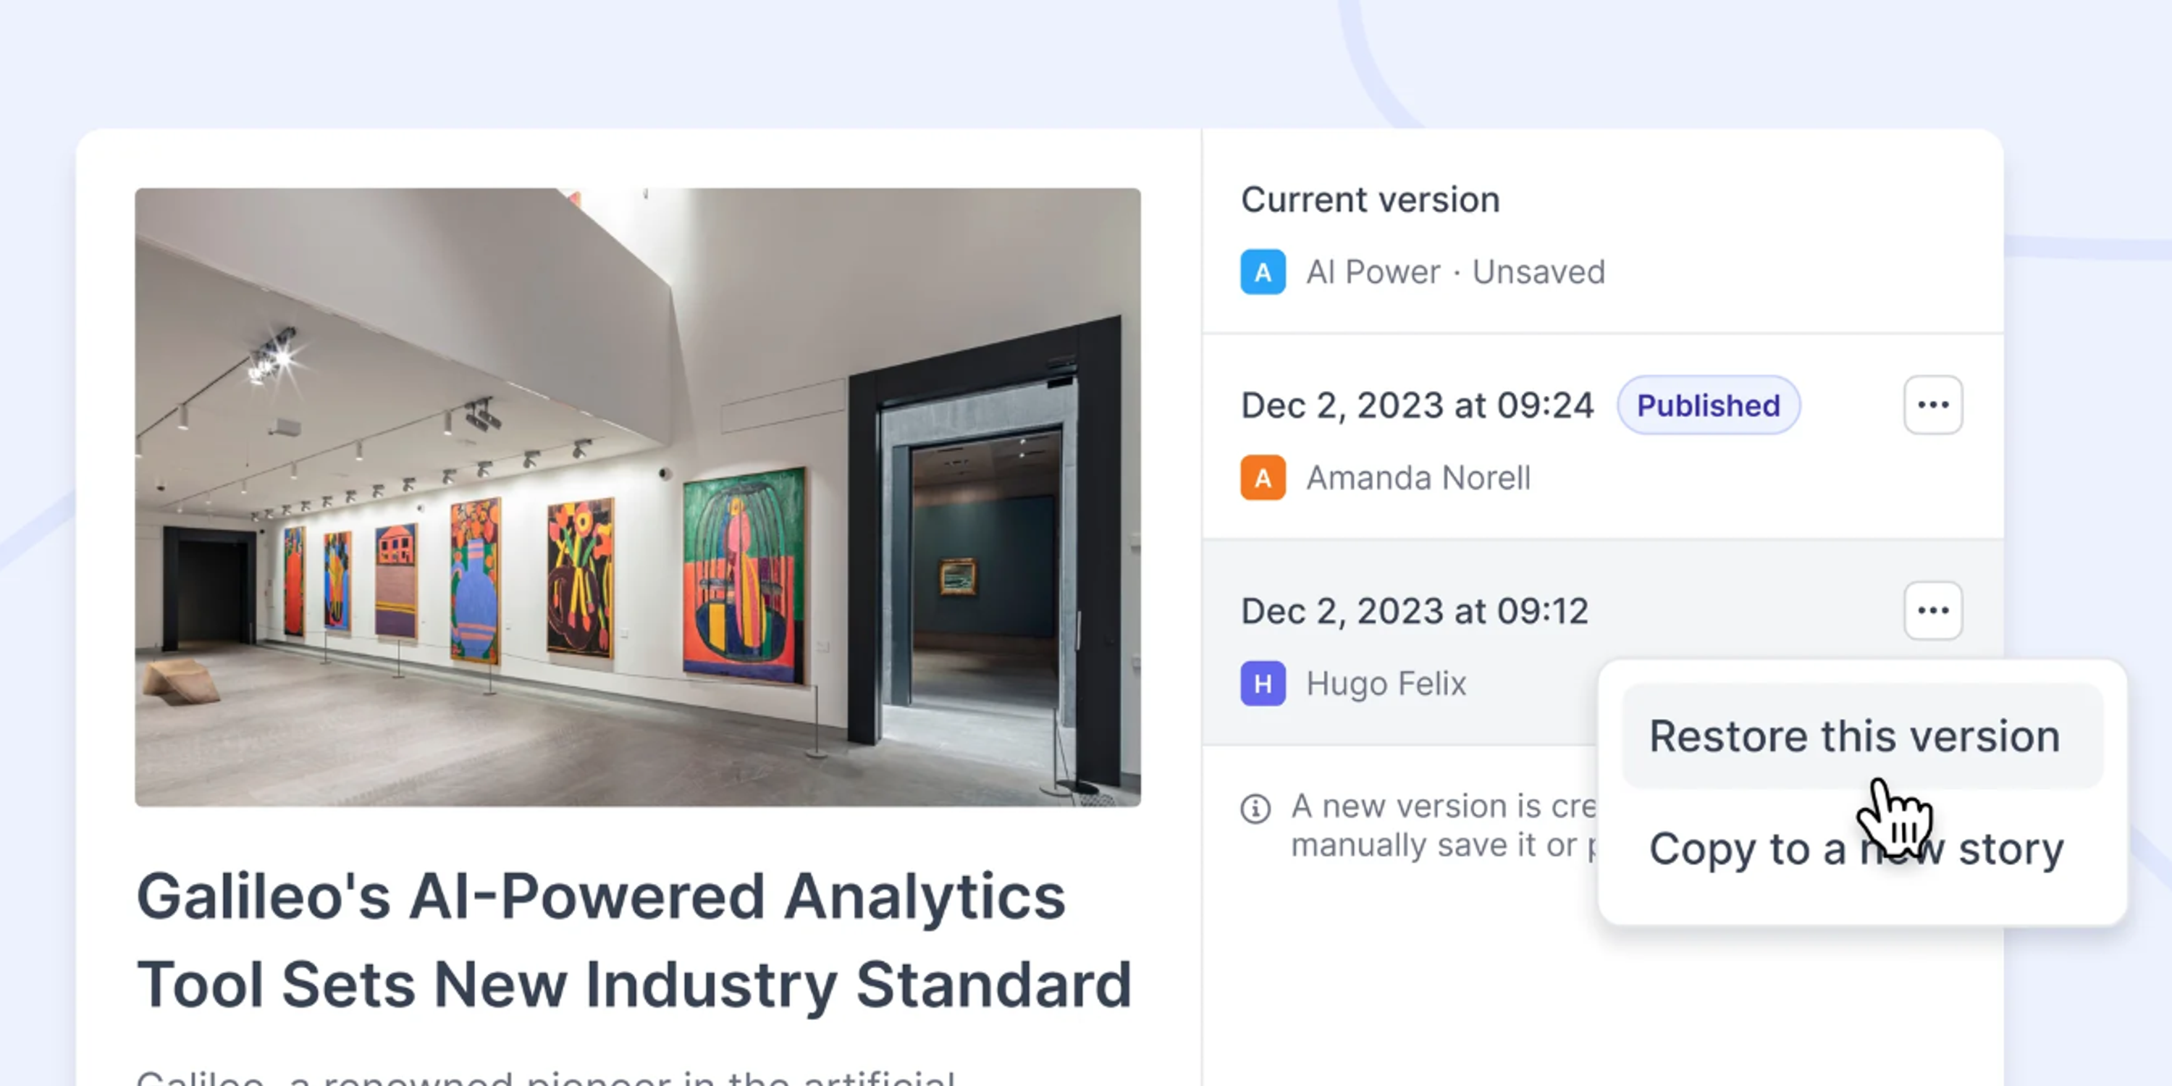Click the AI Power Unsaved entry text
Viewport: 2172px width, 1086px height.
coord(1455,272)
